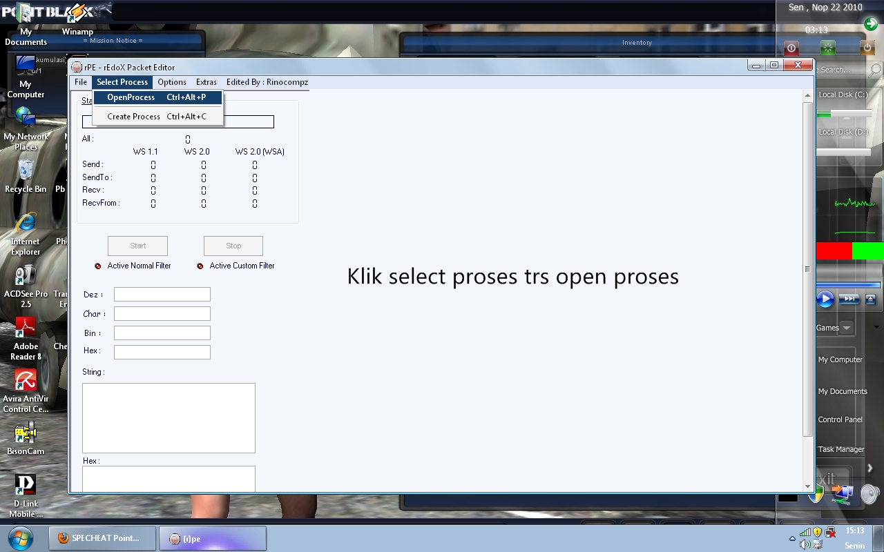This screenshot has height=552, width=884.
Task: Open D-Link Mobile from the desktop
Action: [26, 484]
